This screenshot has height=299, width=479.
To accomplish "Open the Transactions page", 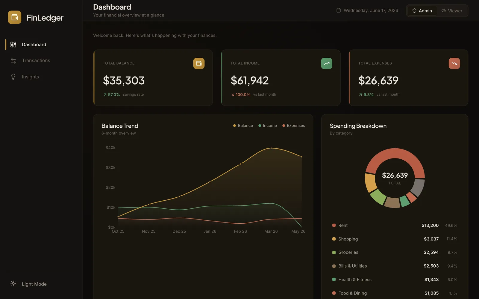I will click(41, 61).
